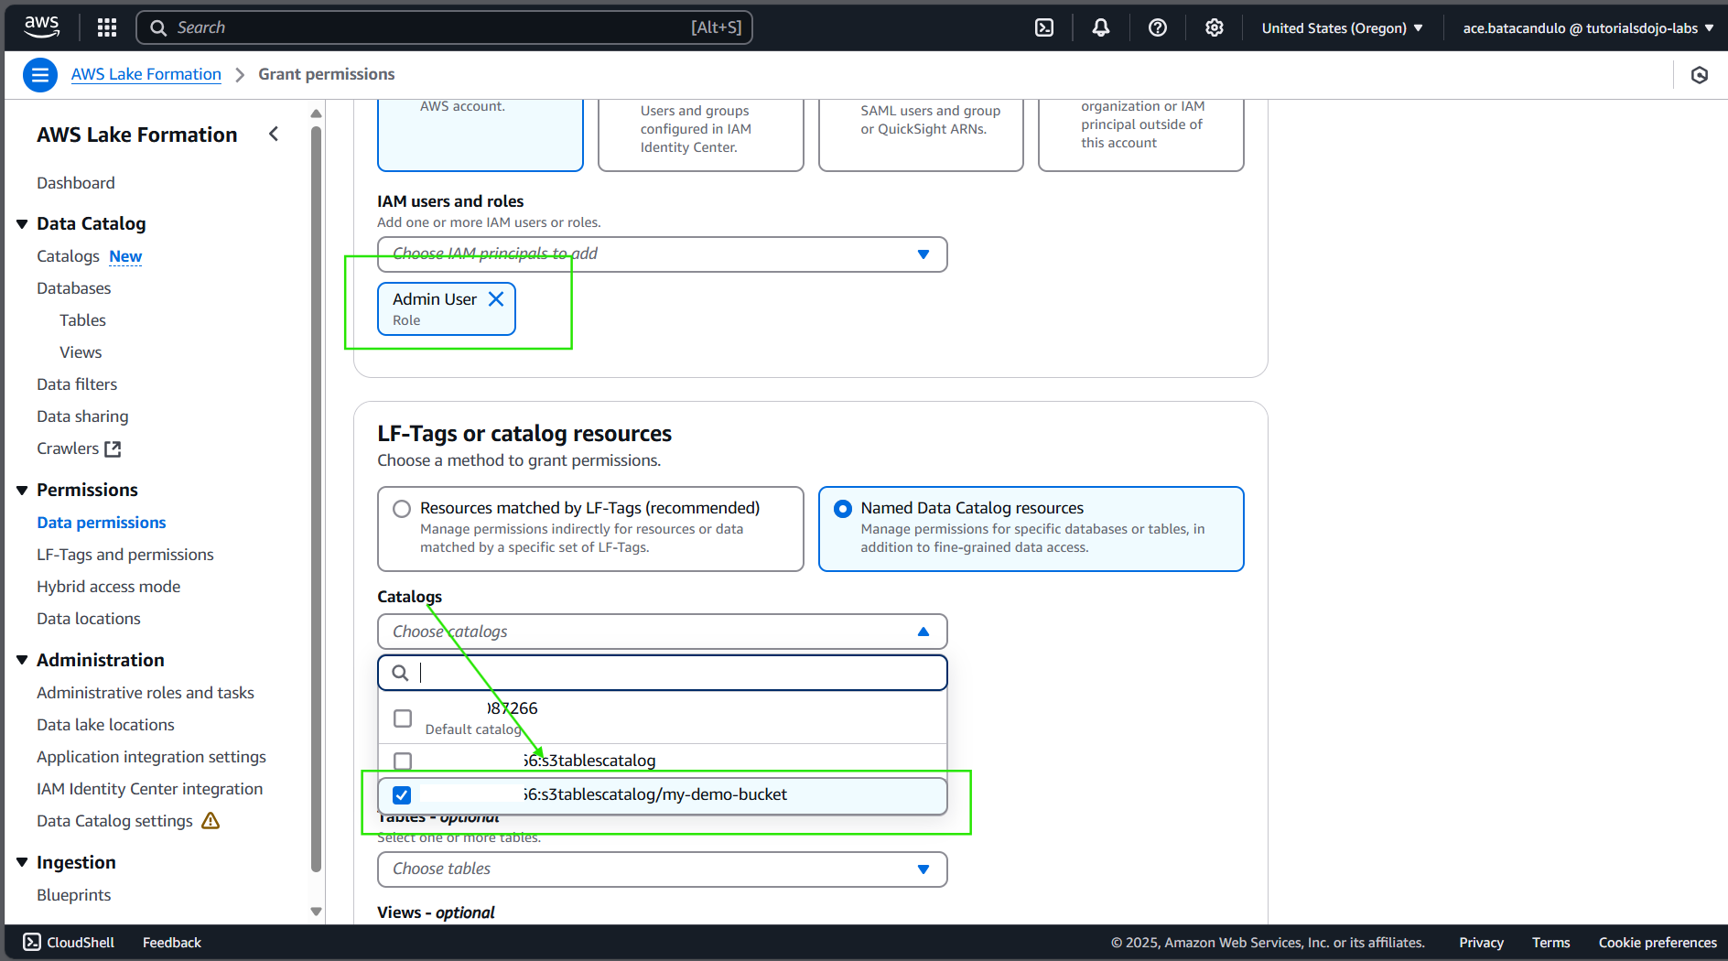Open the account user menu
This screenshot has height=961, width=1728.
tap(1588, 27)
